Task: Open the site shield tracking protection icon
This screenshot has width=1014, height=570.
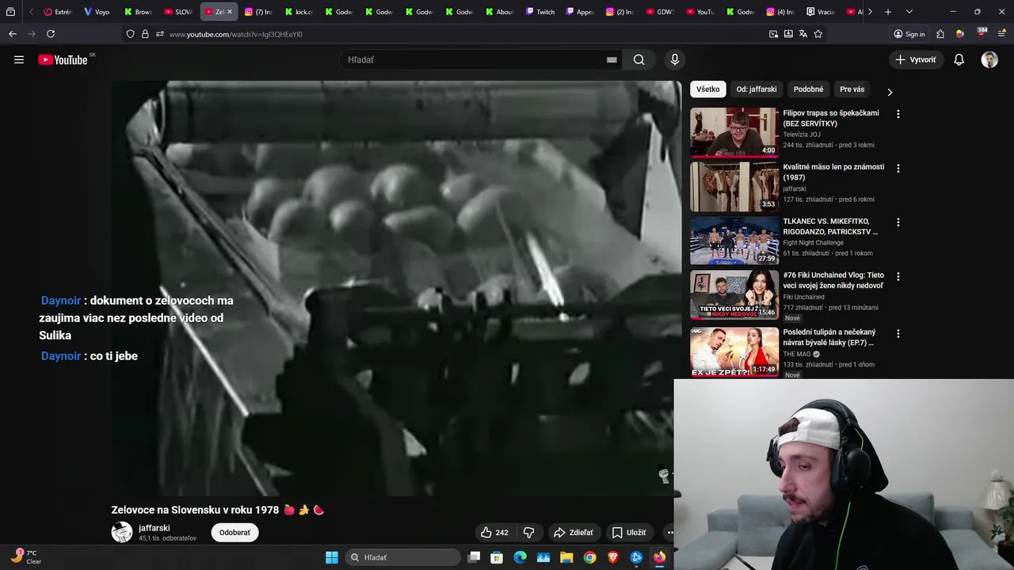Action: point(130,34)
